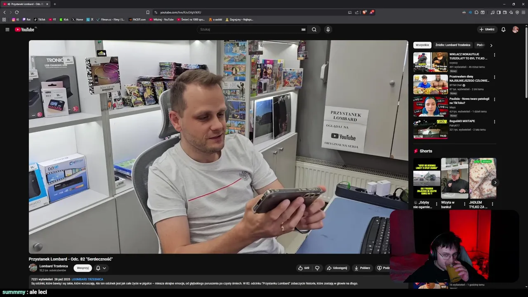Open options for Boguś#3 MIXTAPE video
The width and height of the screenshot is (528, 297).
[x=494, y=122]
